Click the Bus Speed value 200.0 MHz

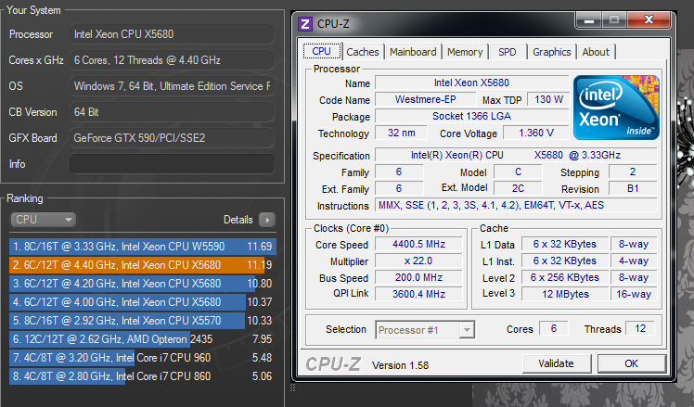click(418, 278)
